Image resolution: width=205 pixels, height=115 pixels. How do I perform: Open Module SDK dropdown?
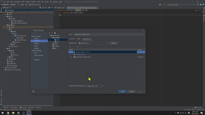93,43
